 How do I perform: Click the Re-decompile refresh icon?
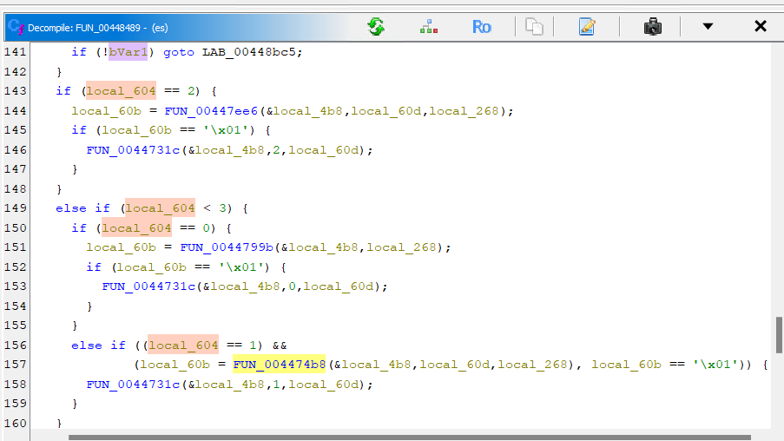point(376,27)
